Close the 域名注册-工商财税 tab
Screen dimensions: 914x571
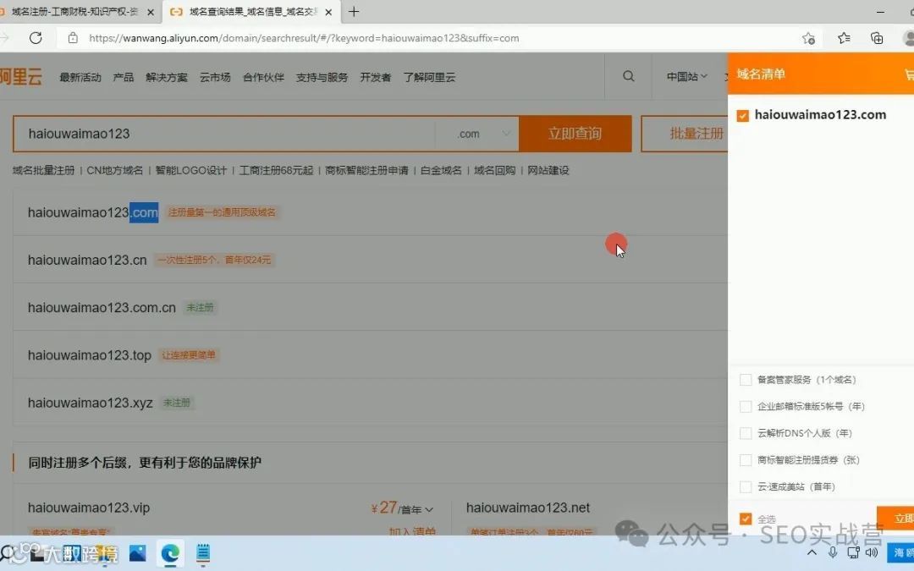(151, 12)
